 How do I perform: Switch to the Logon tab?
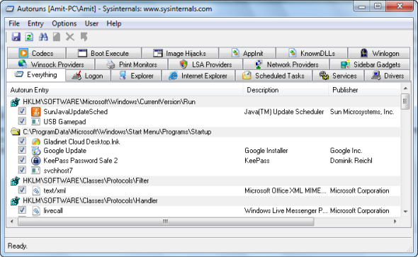pos(88,76)
